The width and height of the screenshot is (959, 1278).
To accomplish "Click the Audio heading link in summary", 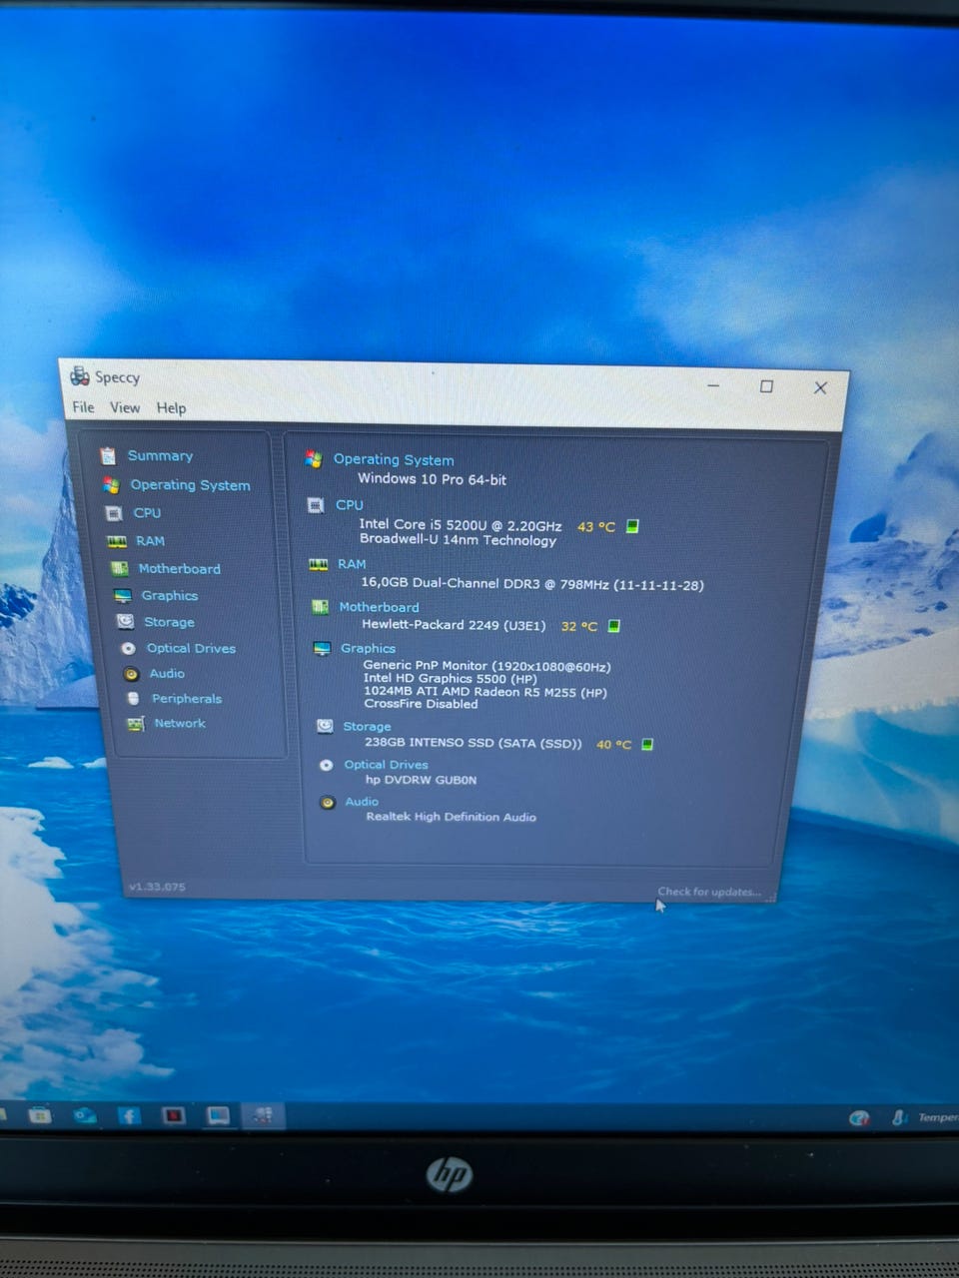I will coord(362,802).
